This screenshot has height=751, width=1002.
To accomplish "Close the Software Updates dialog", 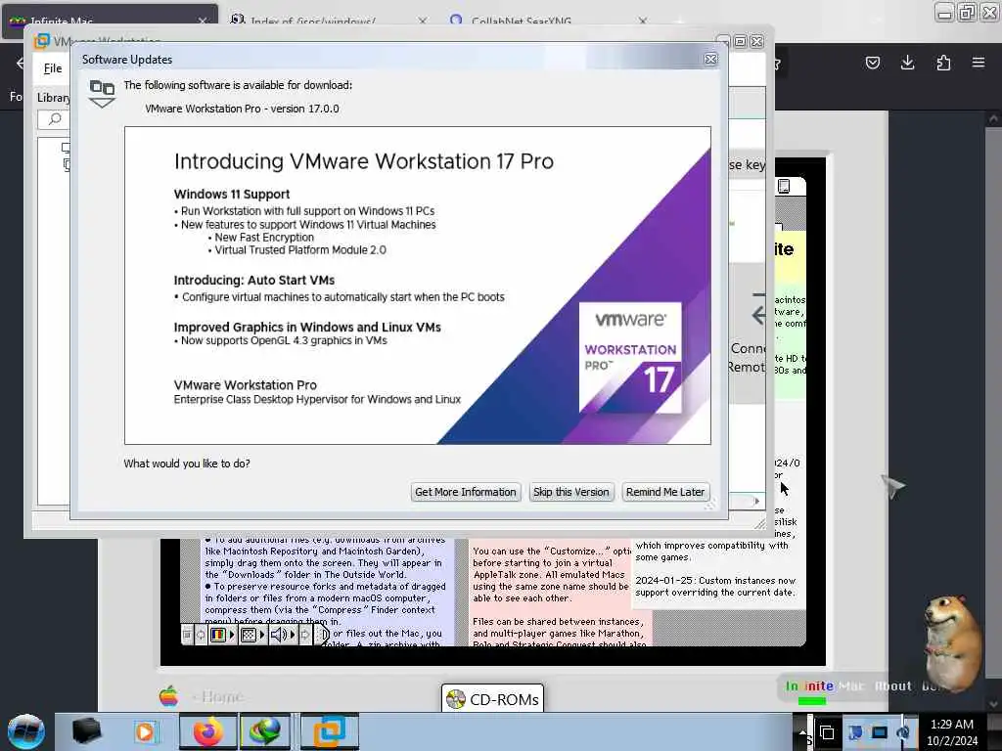I will point(710,60).
